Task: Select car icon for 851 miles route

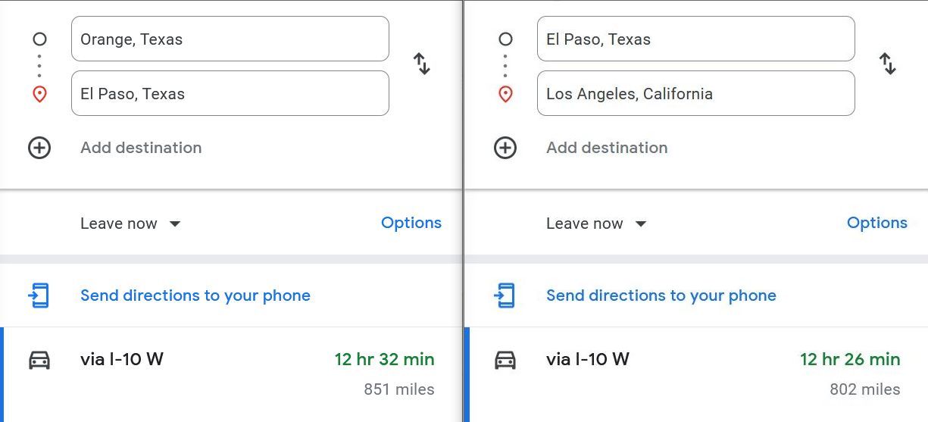Action: pos(39,360)
